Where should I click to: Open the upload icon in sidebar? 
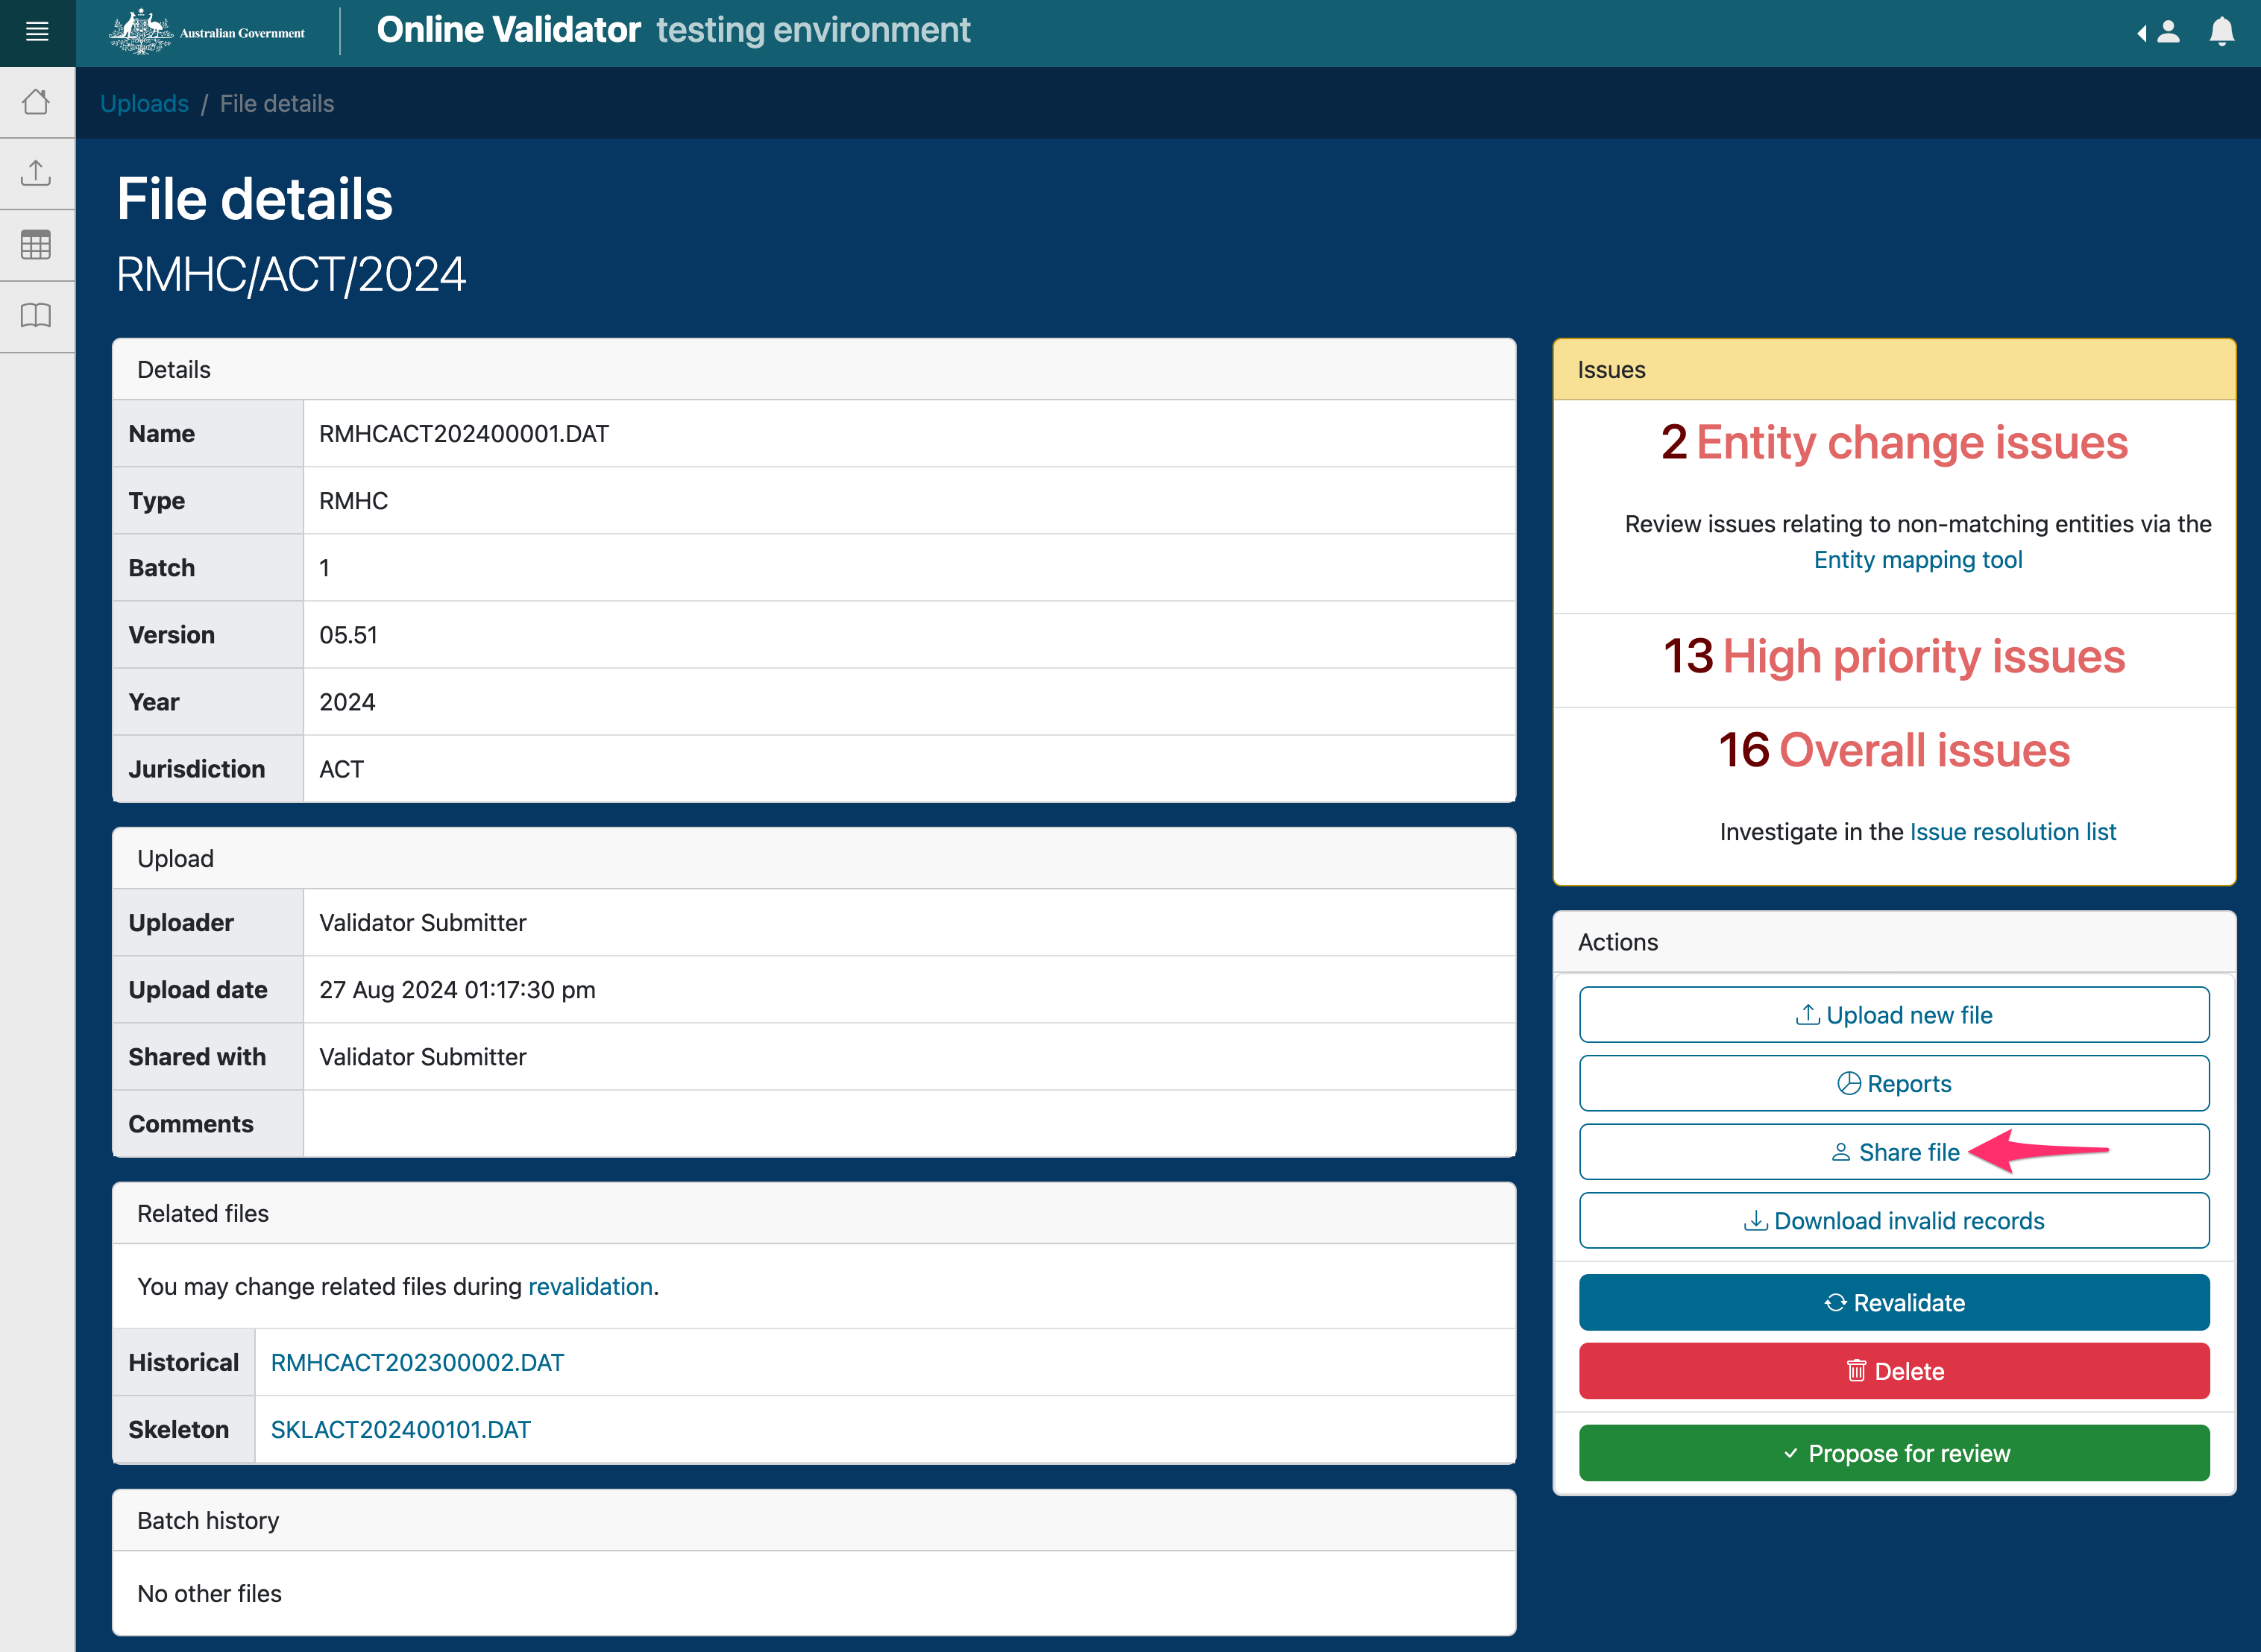pos(36,173)
